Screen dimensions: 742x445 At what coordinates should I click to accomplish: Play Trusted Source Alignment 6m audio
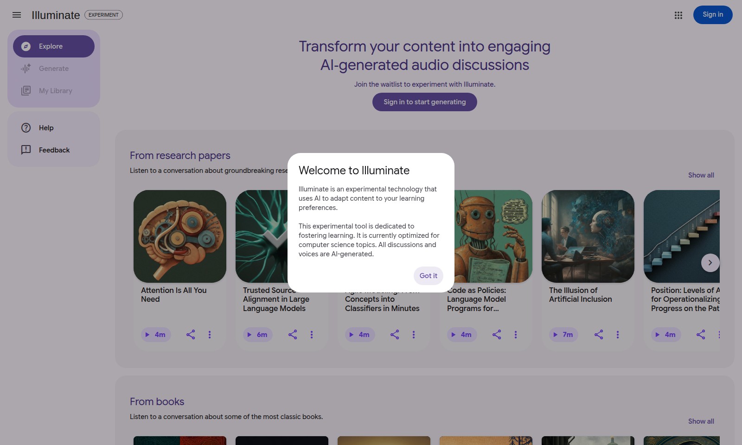coord(258,335)
